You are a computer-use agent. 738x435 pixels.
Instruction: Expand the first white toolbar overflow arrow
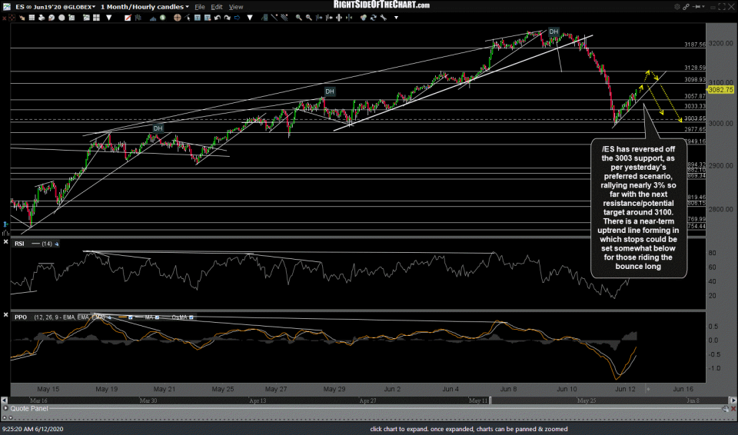(x=108, y=18)
